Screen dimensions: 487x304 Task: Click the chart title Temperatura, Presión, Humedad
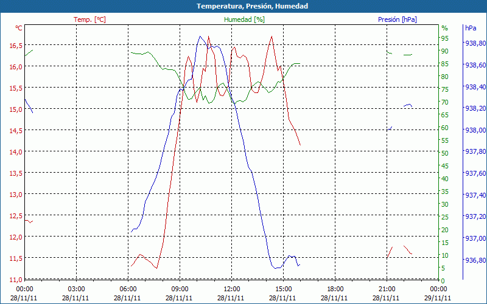coord(252,6)
